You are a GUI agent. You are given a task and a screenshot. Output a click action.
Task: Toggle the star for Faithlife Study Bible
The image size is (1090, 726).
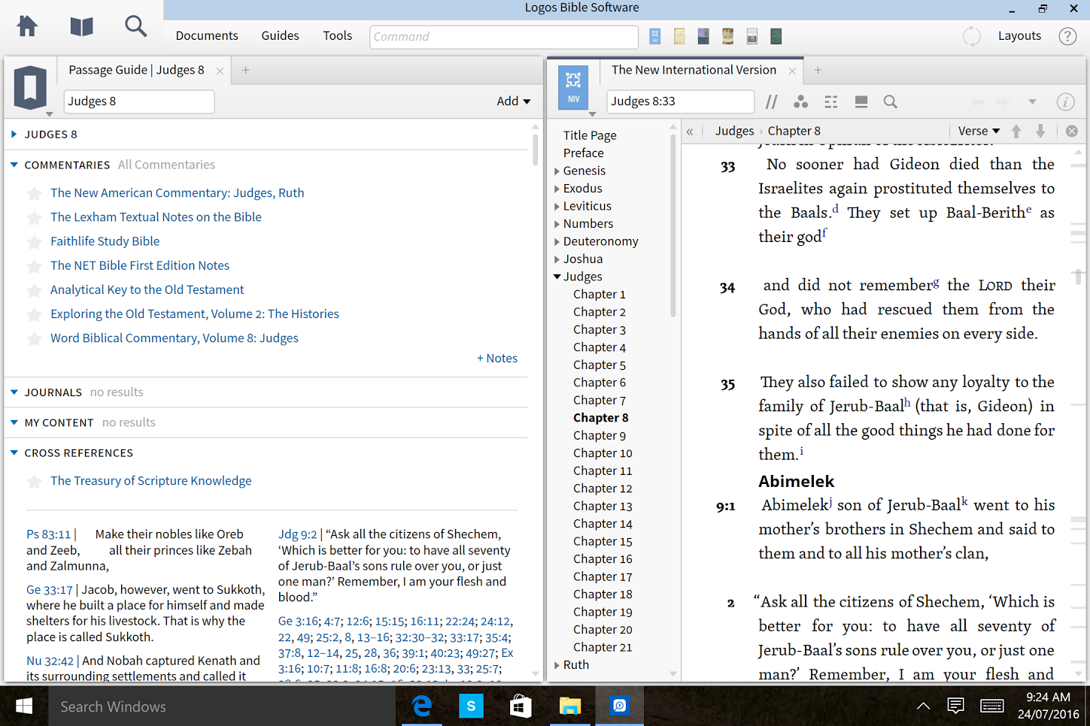tap(34, 242)
